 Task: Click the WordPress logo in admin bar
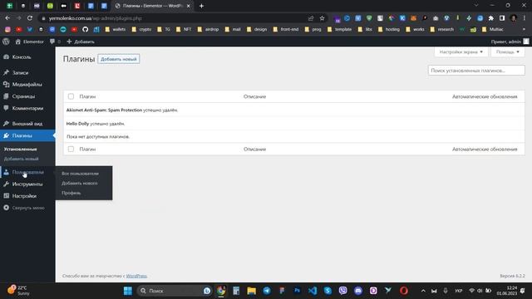pyautogui.click(x=6, y=42)
